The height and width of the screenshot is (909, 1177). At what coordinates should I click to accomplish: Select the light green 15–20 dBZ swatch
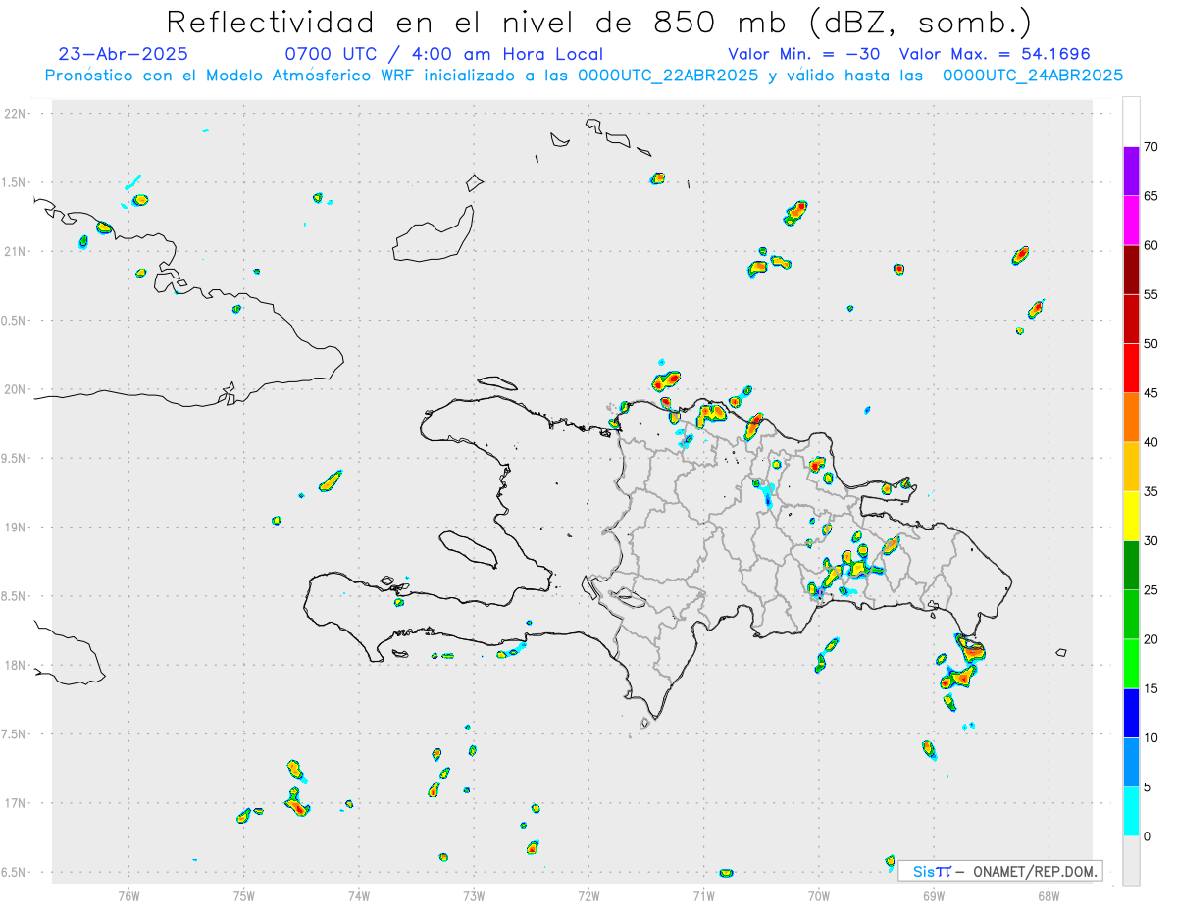click(1131, 664)
